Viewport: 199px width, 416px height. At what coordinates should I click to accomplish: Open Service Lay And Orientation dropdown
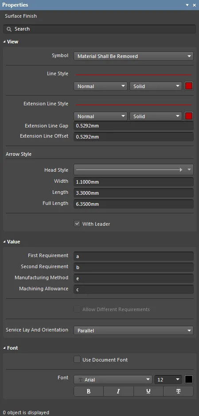point(133,331)
